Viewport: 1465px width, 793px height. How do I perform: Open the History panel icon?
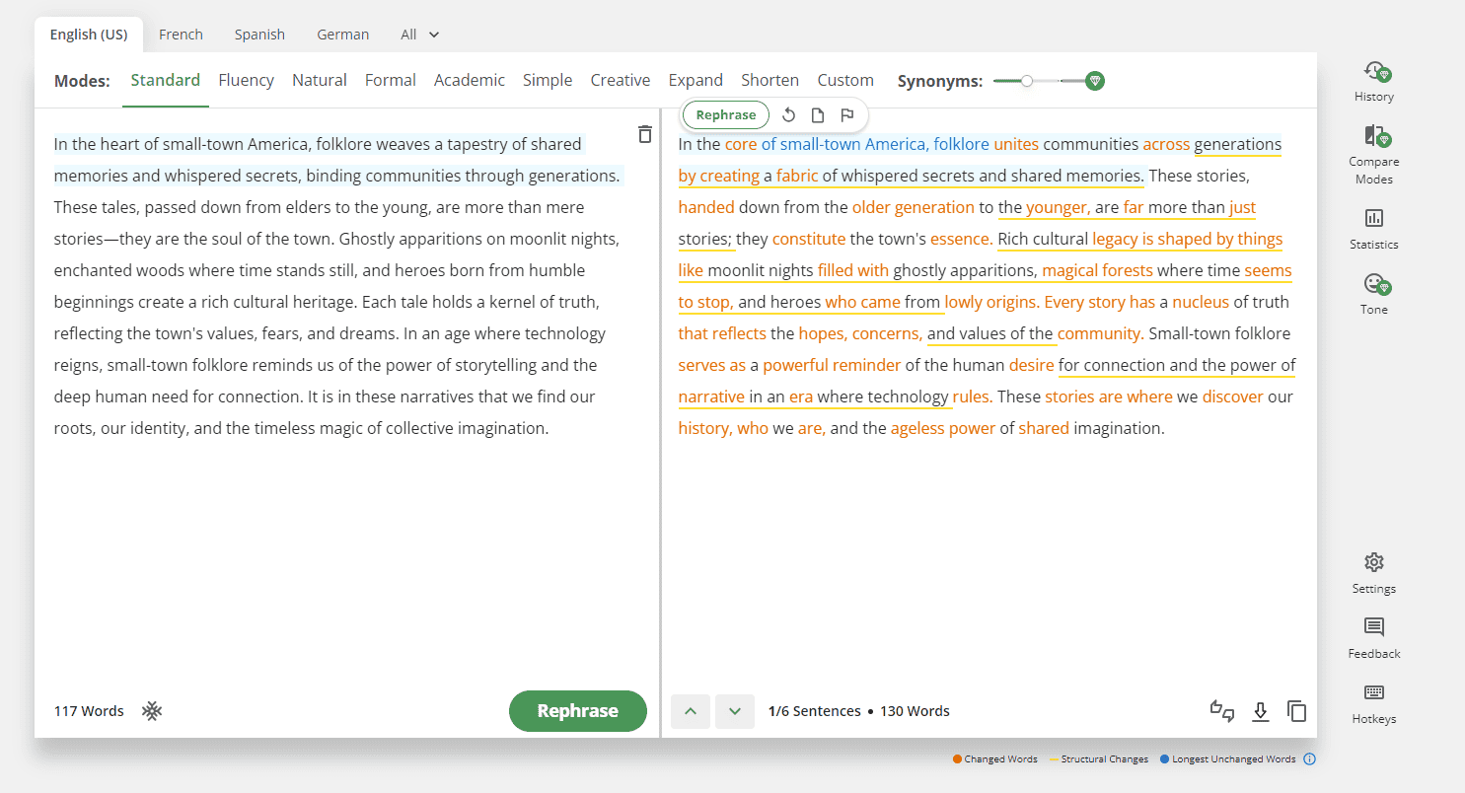coord(1374,72)
